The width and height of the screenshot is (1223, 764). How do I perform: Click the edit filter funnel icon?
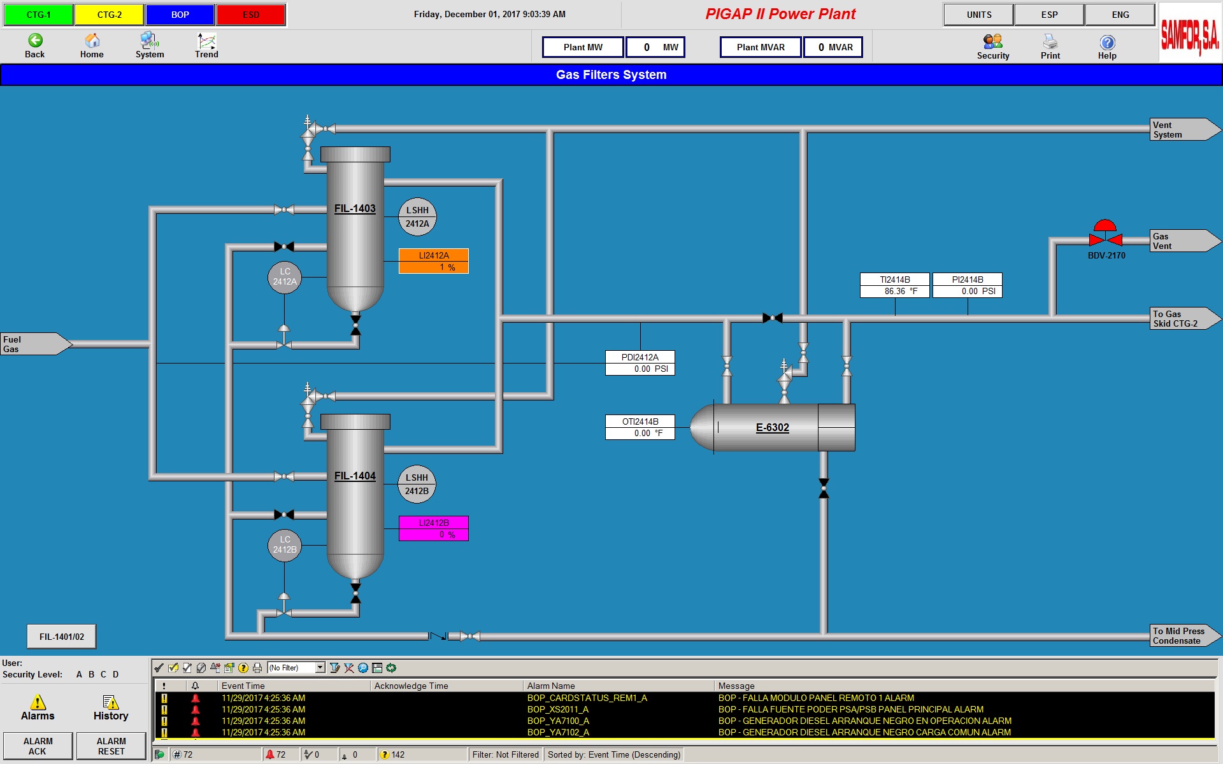(x=335, y=668)
